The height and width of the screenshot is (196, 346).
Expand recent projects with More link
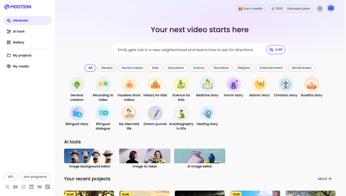[x=324, y=179]
